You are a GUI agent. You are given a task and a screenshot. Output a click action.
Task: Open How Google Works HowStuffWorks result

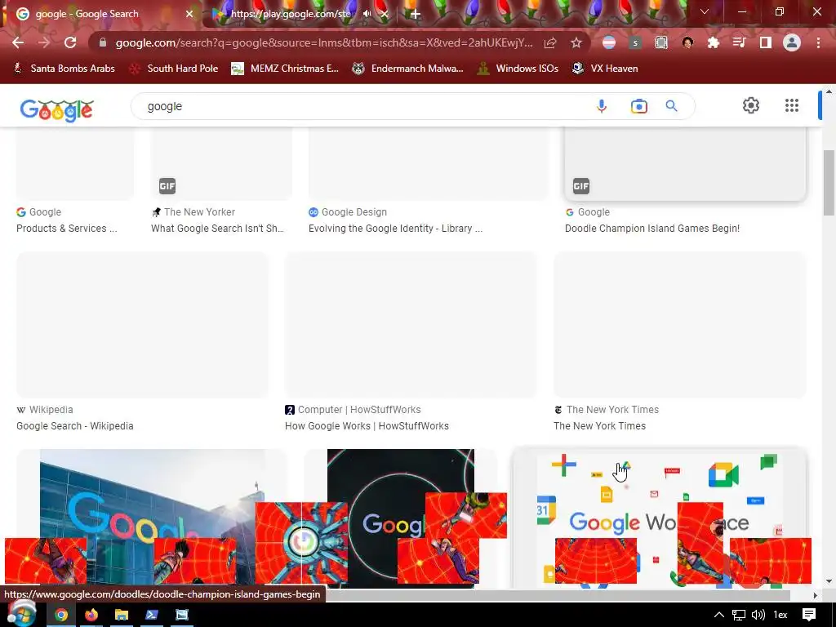point(367,426)
